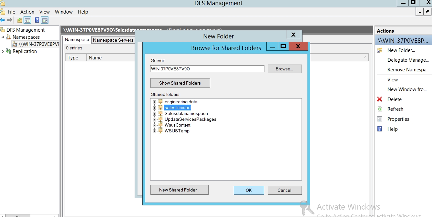
Task: Select the WsusContent shared folder
Action: (177, 125)
